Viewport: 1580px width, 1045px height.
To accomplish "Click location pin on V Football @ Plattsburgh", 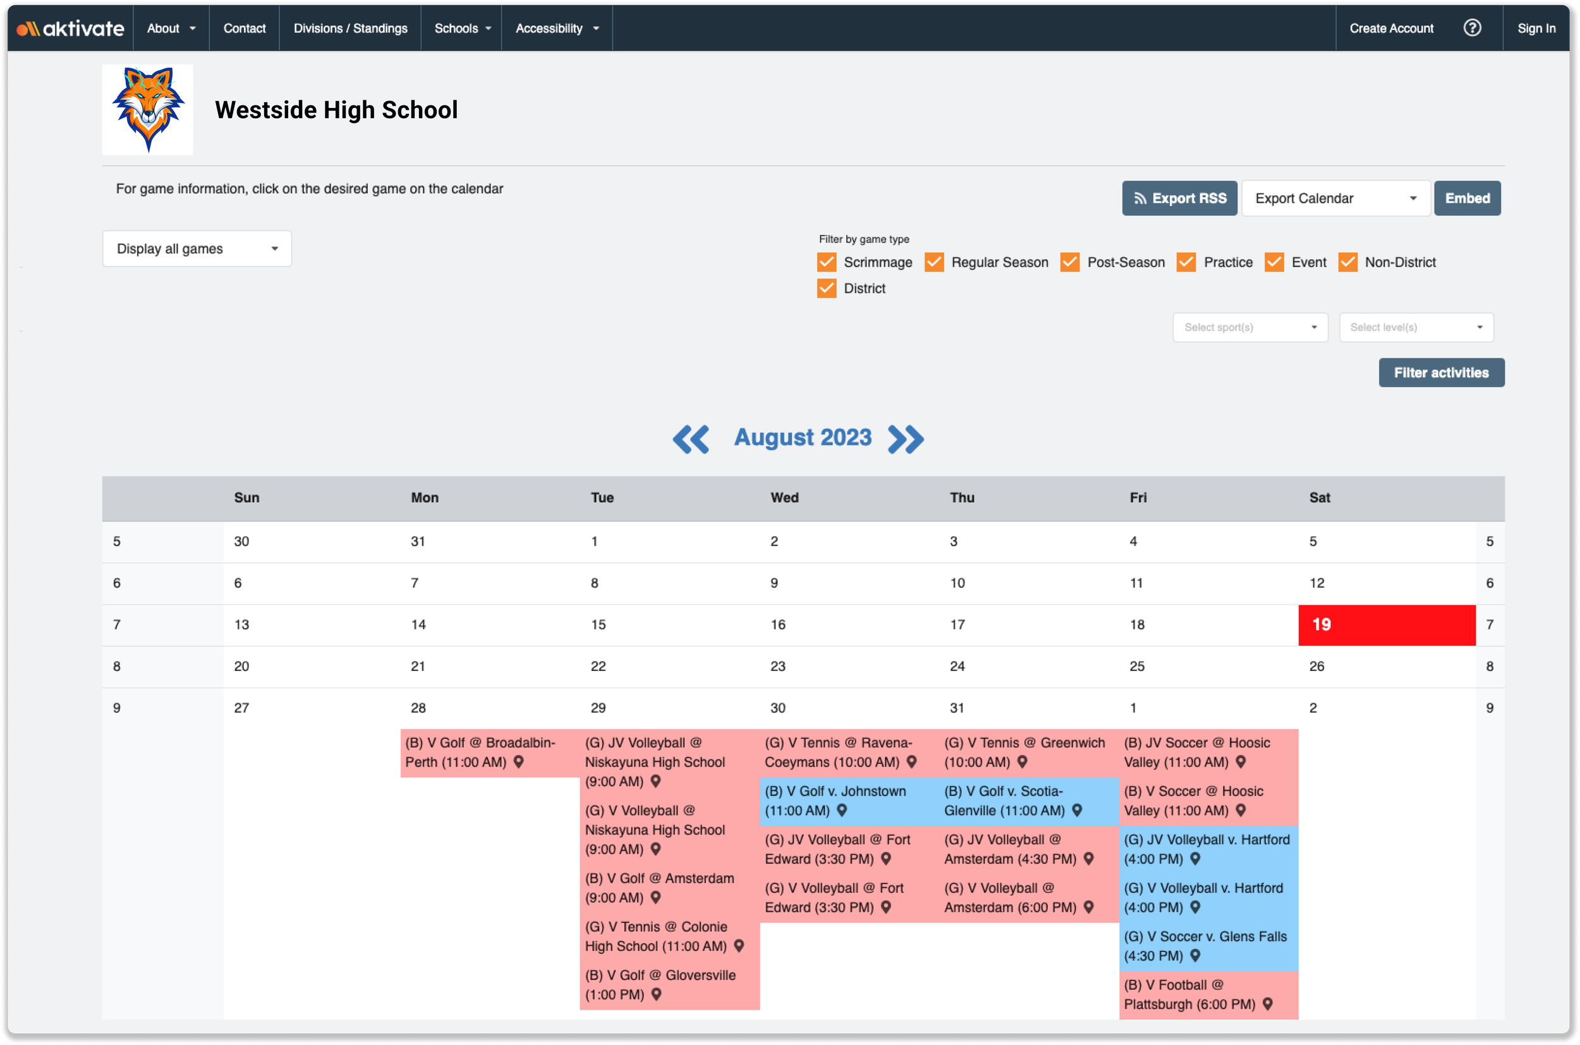I will tap(1268, 1004).
